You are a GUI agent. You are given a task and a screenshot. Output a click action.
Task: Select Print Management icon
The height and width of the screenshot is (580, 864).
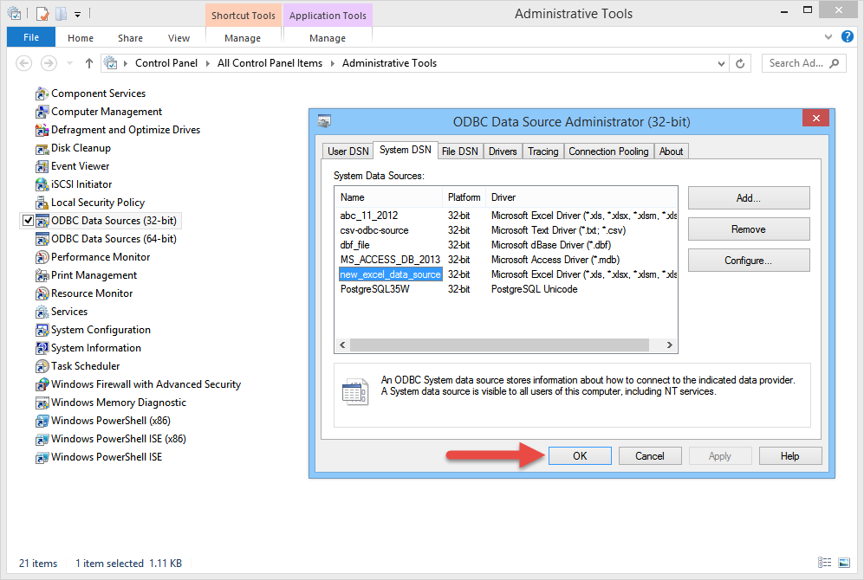click(42, 275)
